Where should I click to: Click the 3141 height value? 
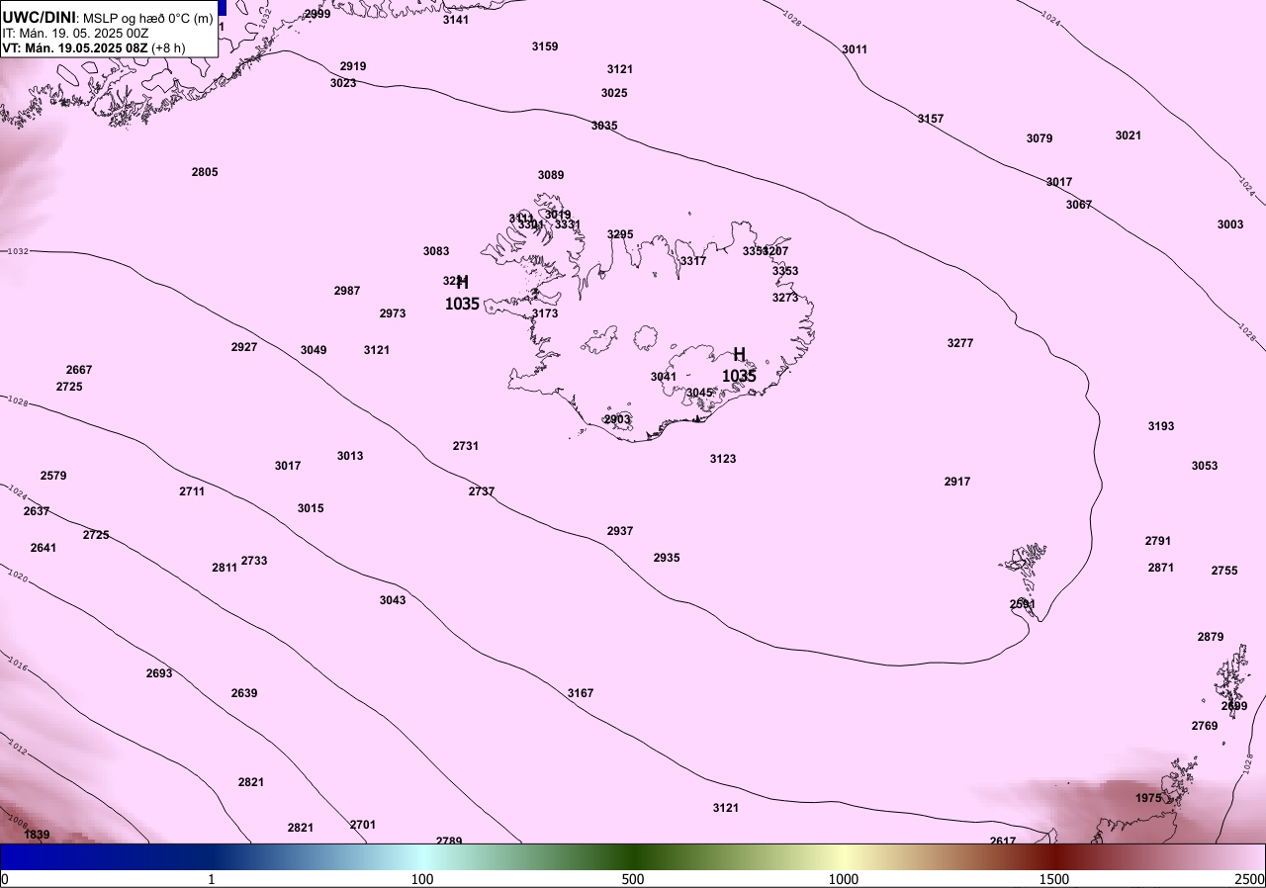456,20
